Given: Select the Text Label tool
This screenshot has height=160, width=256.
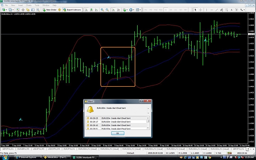Looking at the screenshot, I should click(237, 10).
